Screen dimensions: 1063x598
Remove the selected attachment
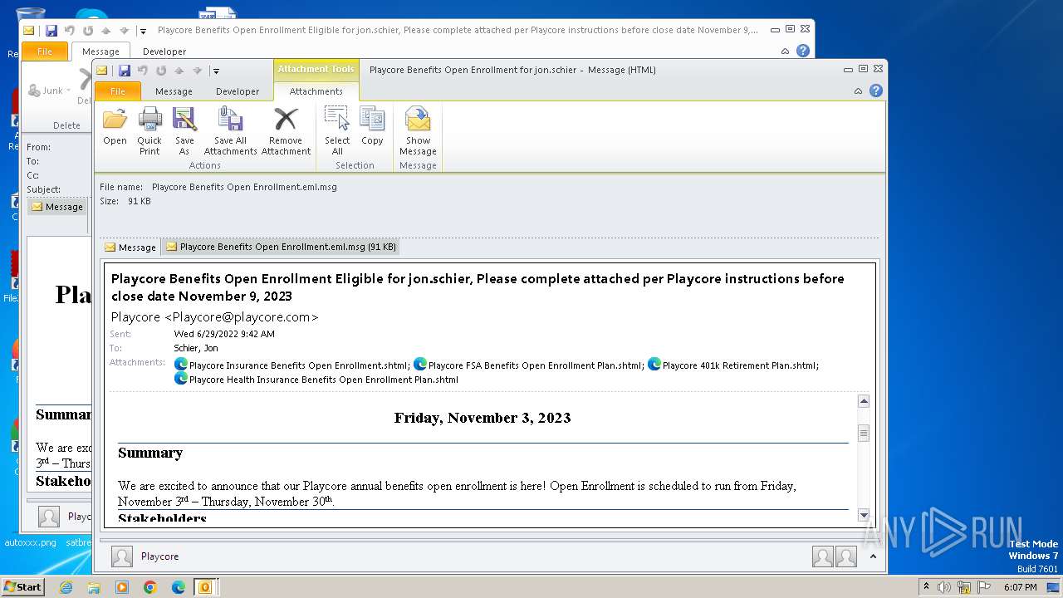pos(286,131)
